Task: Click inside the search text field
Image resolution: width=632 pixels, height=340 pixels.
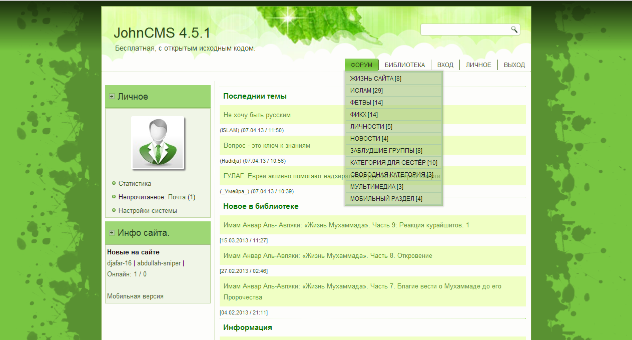Action: 464,30
